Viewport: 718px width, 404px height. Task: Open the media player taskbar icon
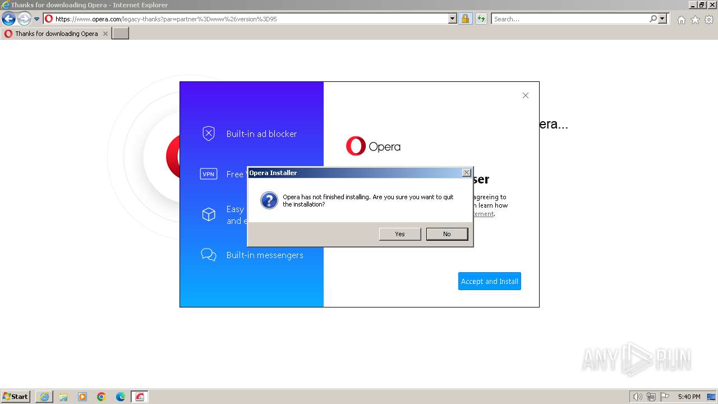(x=82, y=397)
